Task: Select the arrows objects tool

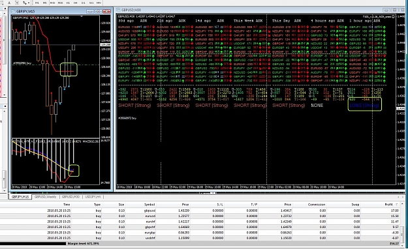Action: 24,3
